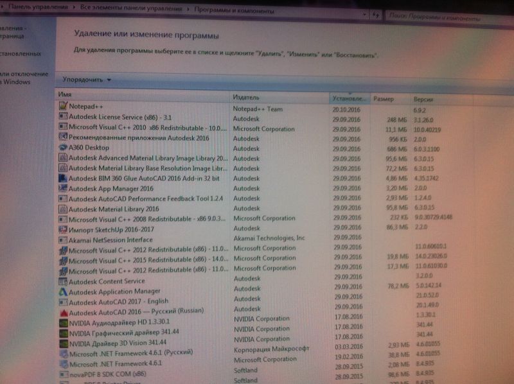Click the 248 МБ size cell
The width and height of the screenshot is (514, 384).
(x=396, y=120)
